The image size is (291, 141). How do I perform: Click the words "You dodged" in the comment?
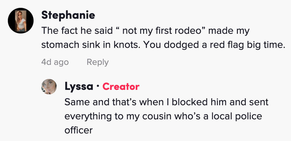coord(156,46)
